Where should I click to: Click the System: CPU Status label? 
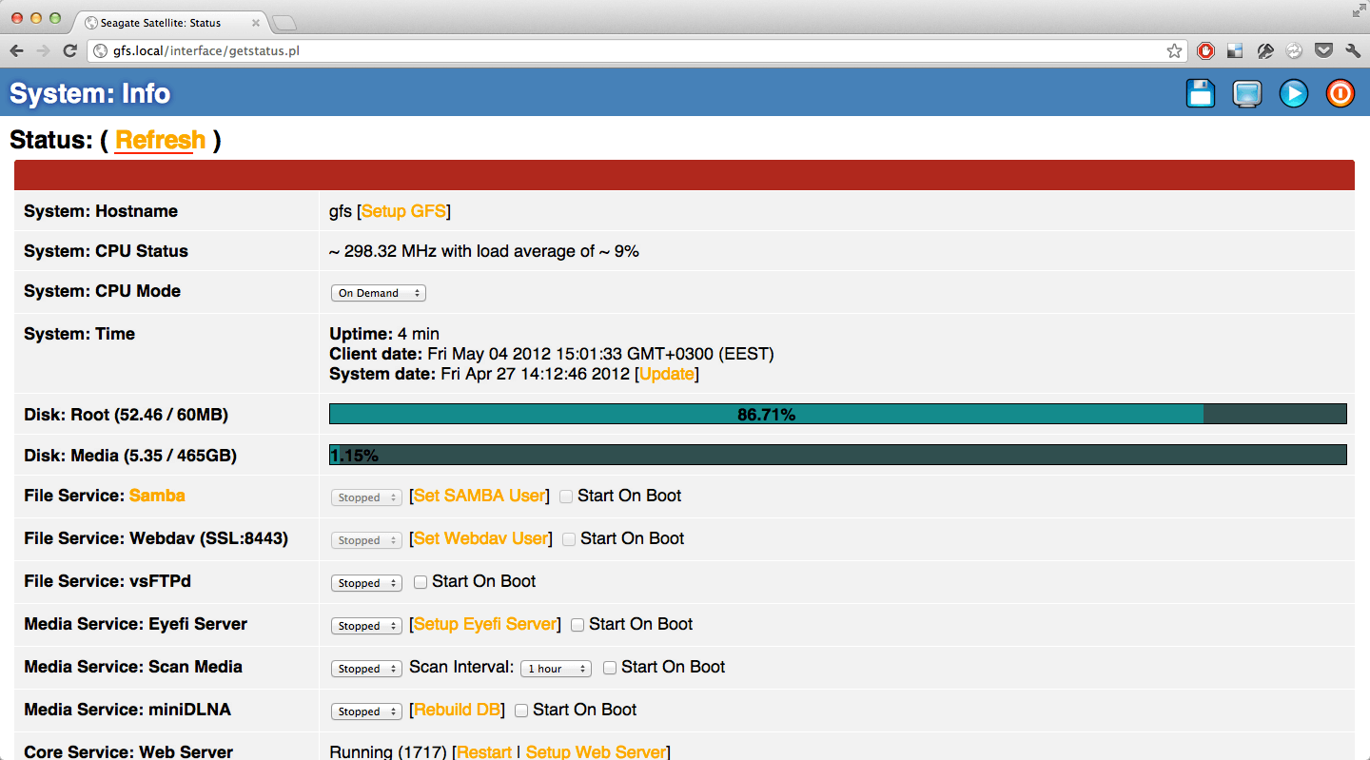click(x=106, y=251)
